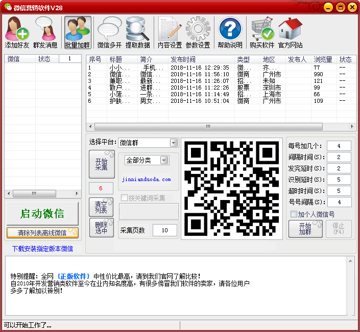This screenshot has height=332, width=360.
Task: Open the 下载安装指定版本微信 link
Action: coord(43,249)
